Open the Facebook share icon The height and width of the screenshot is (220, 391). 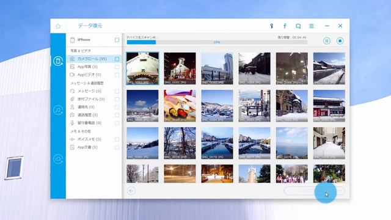pyautogui.click(x=285, y=26)
